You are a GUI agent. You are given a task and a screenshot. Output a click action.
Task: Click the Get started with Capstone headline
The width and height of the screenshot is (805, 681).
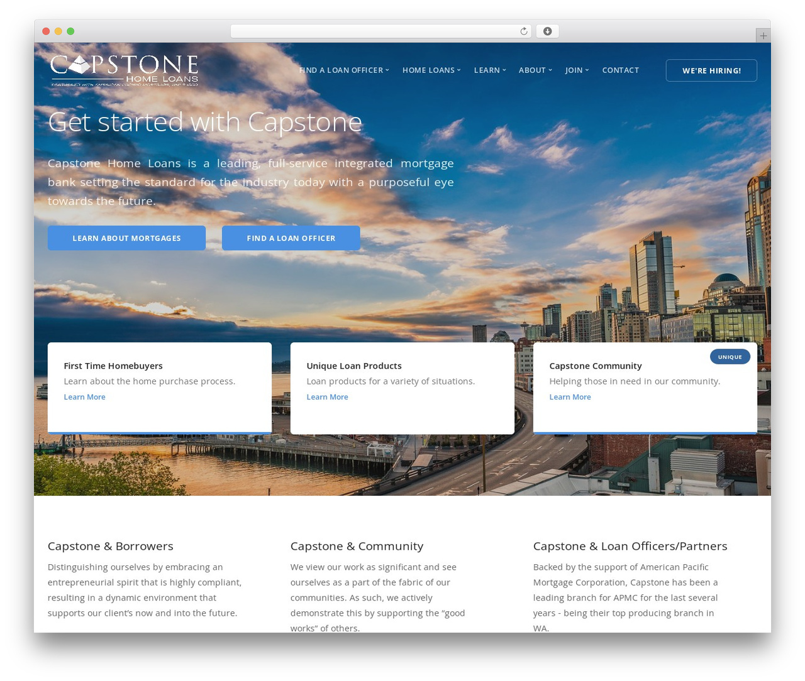[205, 122]
